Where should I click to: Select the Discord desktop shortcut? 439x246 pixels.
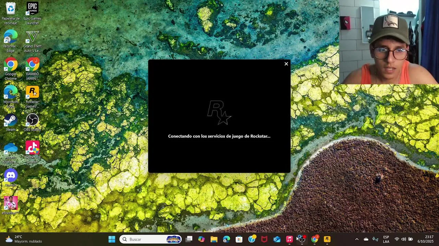click(x=11, y=178)
